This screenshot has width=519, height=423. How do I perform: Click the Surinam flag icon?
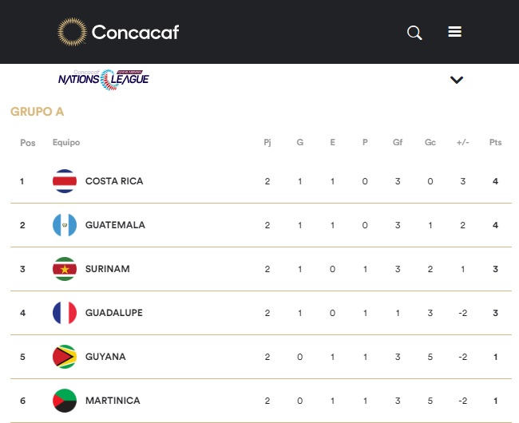point(65,269)
